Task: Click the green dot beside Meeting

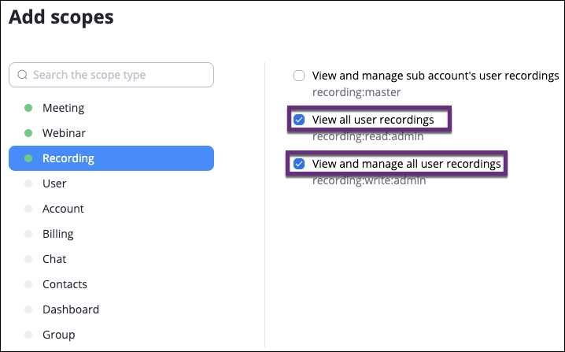Action: [x=28, y=108]
